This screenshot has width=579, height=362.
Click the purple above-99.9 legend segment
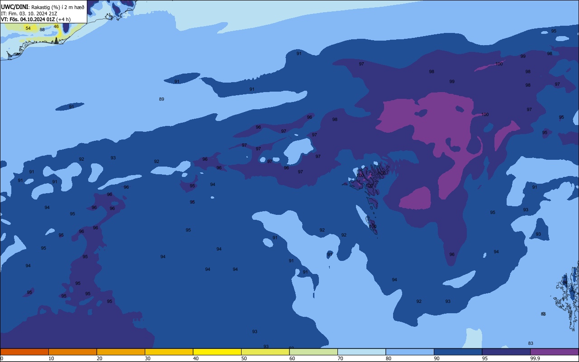point(554,352)
